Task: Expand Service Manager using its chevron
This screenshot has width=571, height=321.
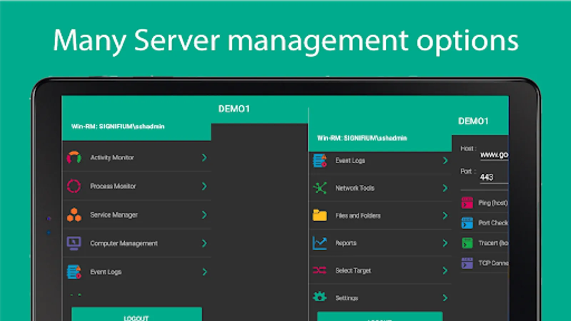Action: (x=204, y=215)
